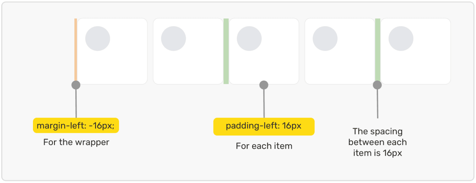The height and width of the screenshot is (183, 476).
Task: Click the pin dot above the spacing caption
Action: coord(377,85)
